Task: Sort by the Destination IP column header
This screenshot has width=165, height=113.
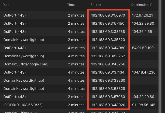Action: (x=142, y=5)
